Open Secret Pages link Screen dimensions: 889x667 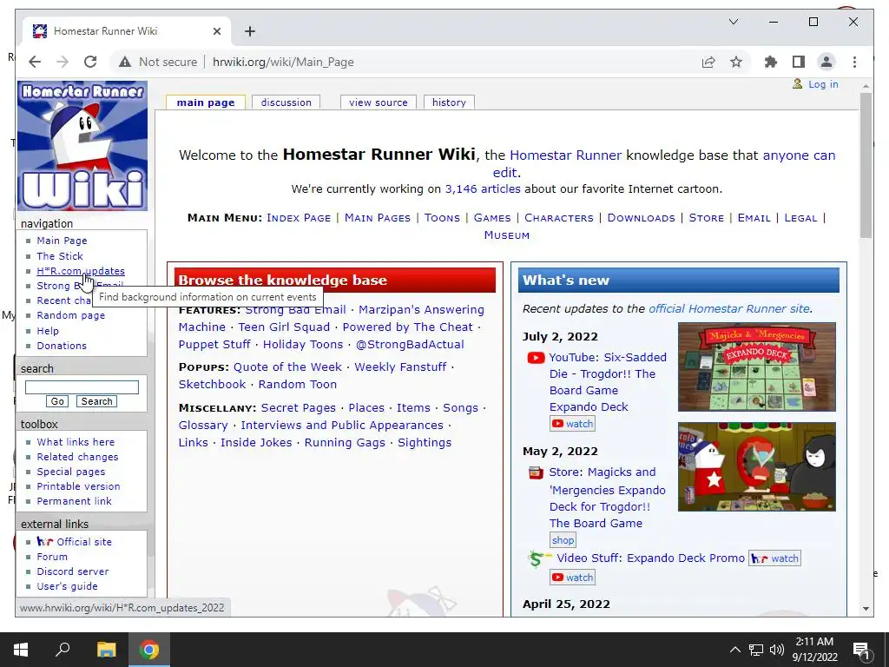tap(299, 408)
